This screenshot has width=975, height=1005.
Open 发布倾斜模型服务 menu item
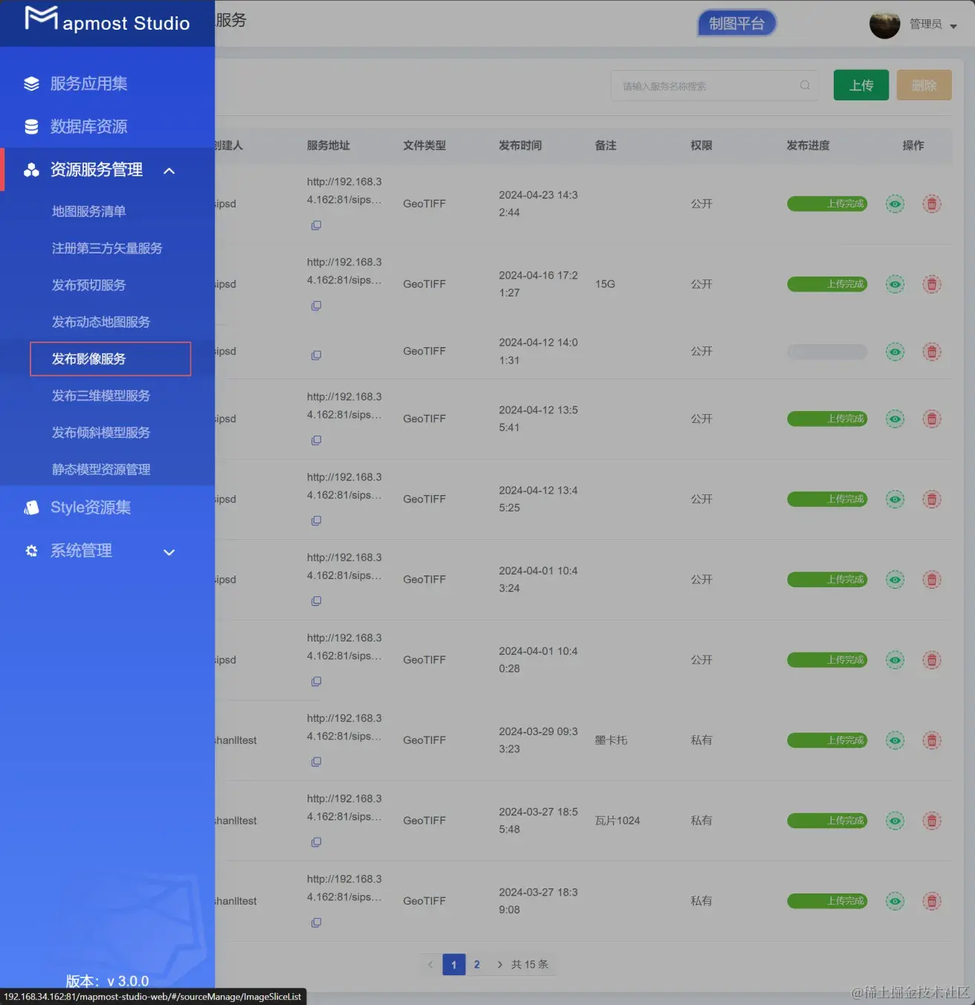click(x=101, y=433)
